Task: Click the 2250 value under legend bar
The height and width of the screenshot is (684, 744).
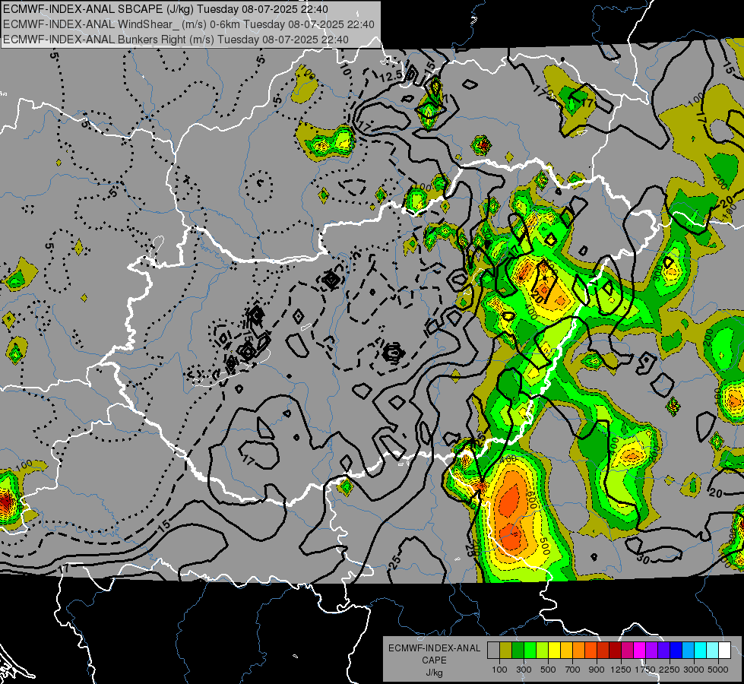Action: coord(670,670)
